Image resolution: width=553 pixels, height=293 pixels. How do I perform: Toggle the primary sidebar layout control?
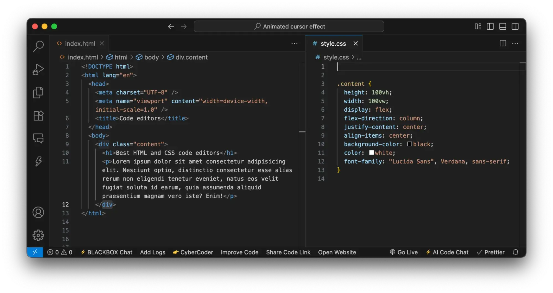tap(490, 26)
